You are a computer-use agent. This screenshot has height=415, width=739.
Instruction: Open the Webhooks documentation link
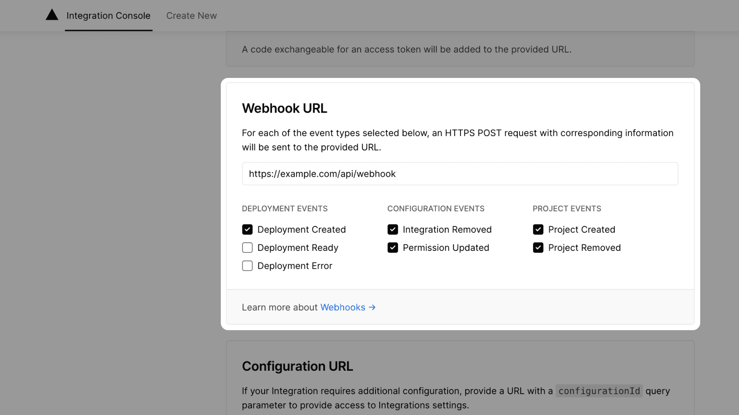(343, 307)
